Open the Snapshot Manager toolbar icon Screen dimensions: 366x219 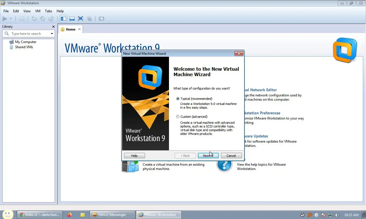(x=51, y=19)
